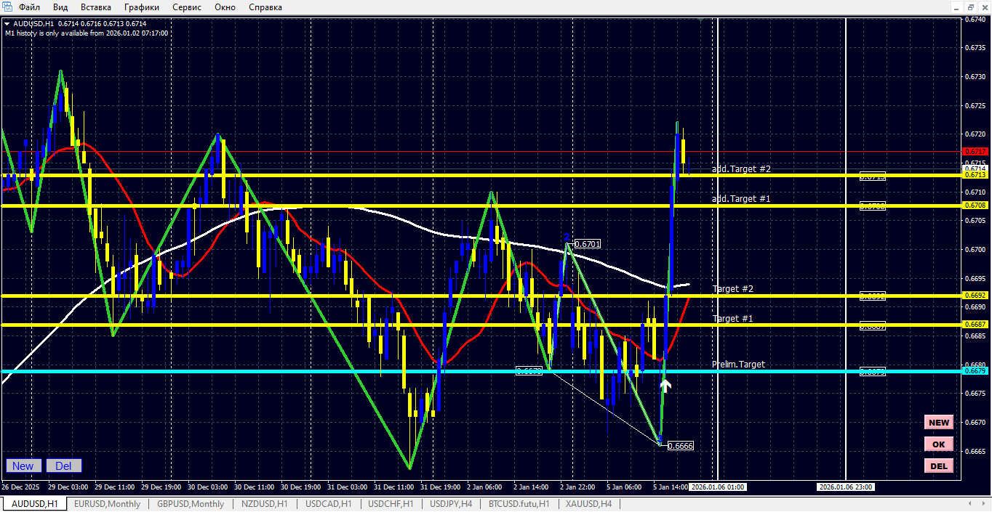Open the Файл menu
Screen dimensions: 992x512
click(x=29, y=7)
